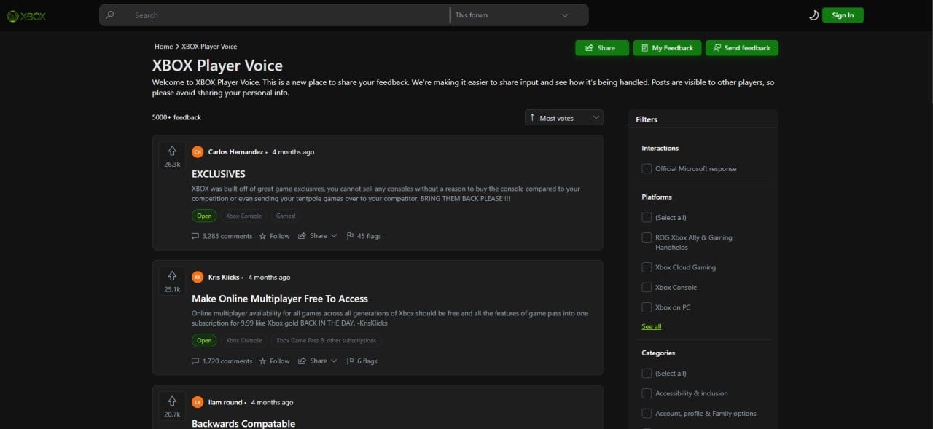The width and height of the screenshot is (933, 429).
Task: Click Xbox Game Pass & other subscriptions tag
Action: pos(326,341)
